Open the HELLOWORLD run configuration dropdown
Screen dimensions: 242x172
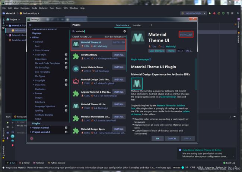pyautogui.click(x=193, y=13)
